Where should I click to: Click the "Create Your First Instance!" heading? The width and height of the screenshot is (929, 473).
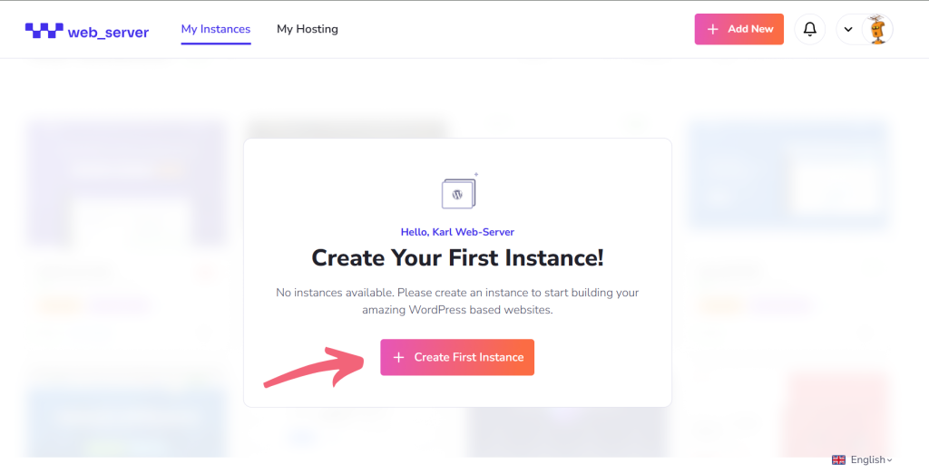[457, 258]
